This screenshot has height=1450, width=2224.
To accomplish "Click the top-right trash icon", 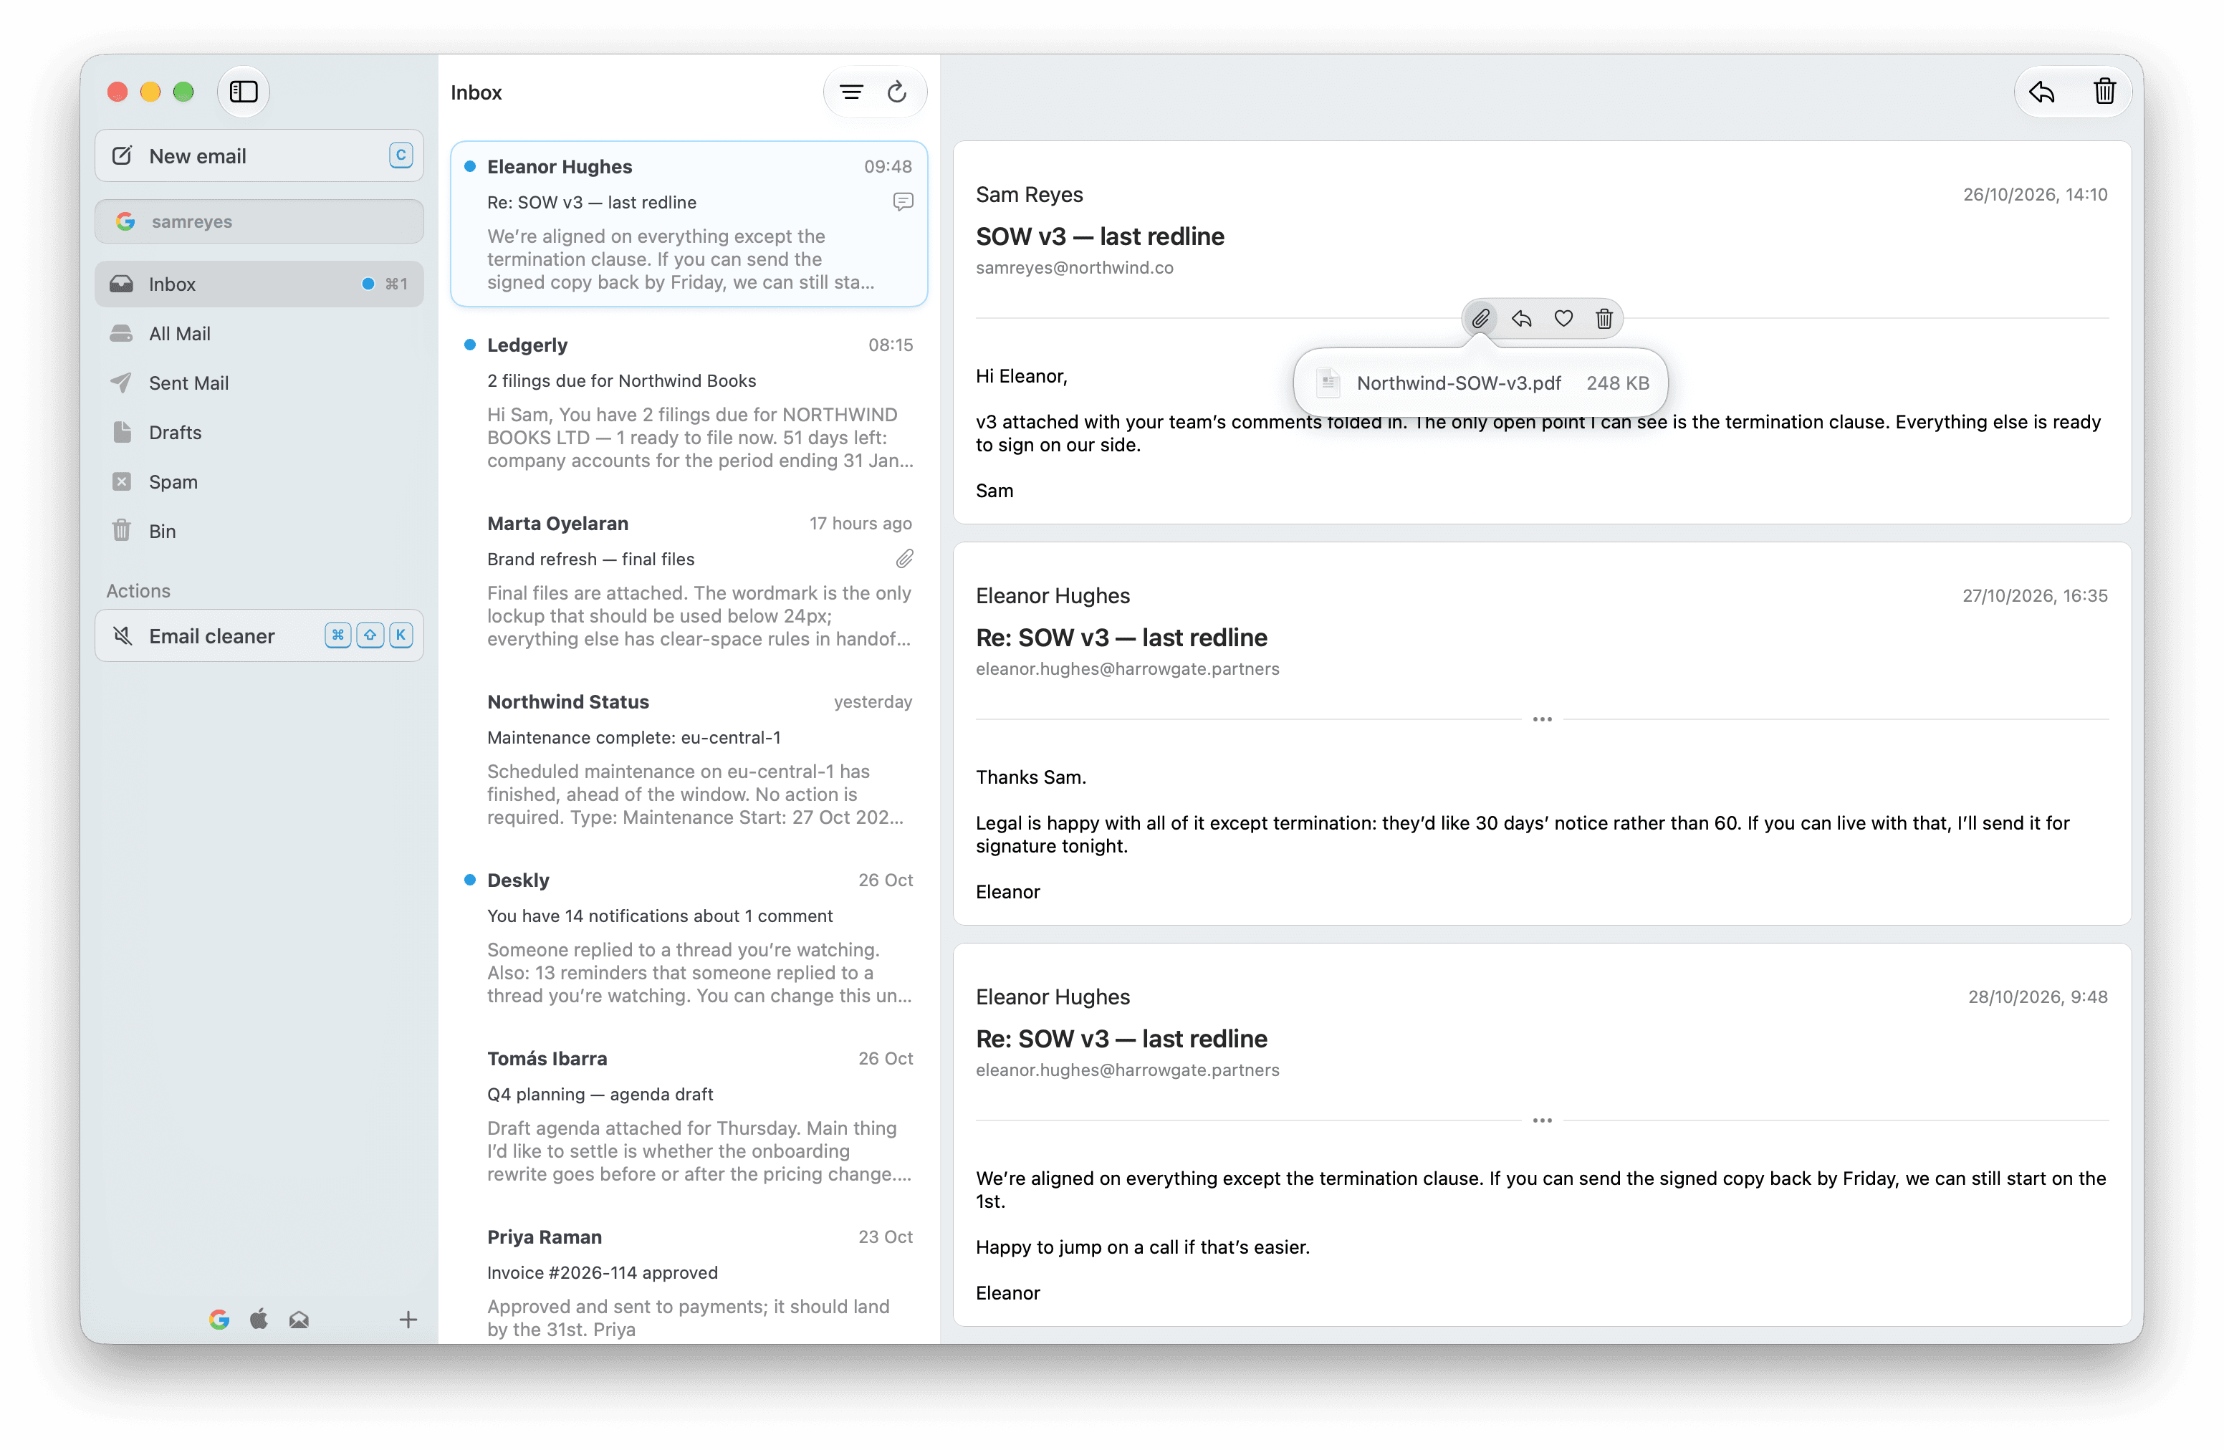I will tap(2104, 92).
